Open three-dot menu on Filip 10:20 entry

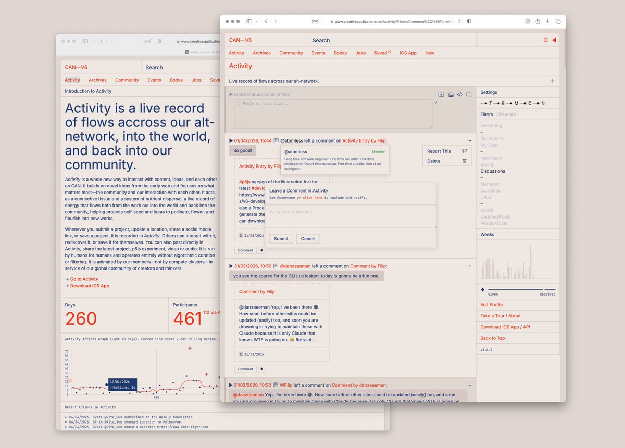click(469, 385)
